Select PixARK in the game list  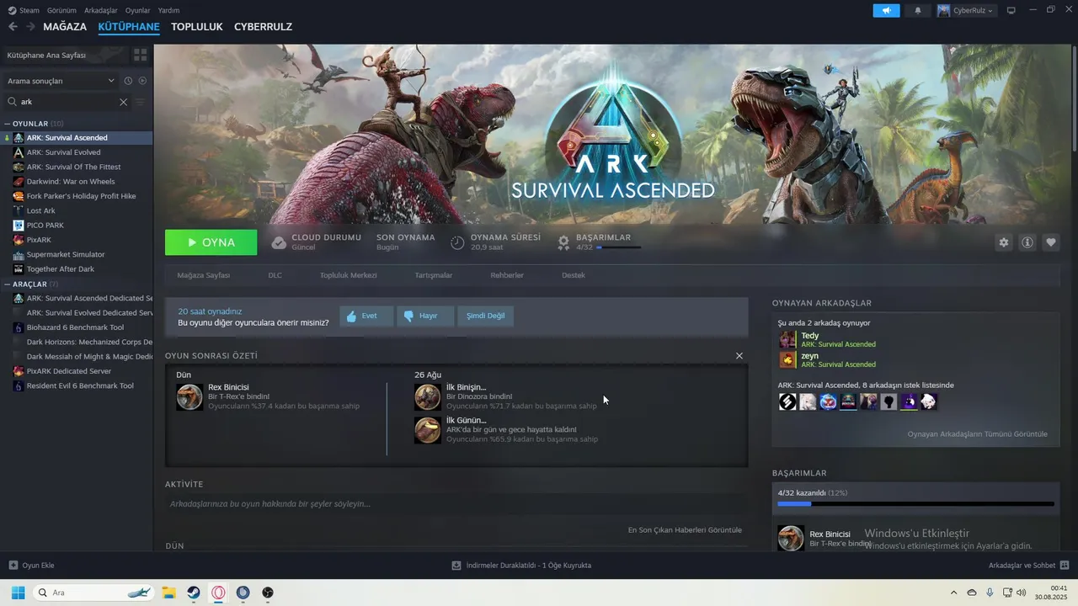pyautogui.click(x=39, y=240)
